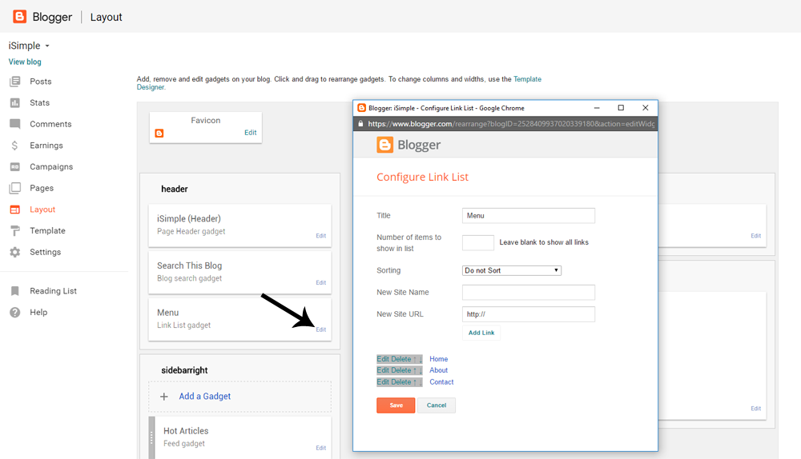Screen dimensions: 801x459
Task: Click the Reading List bookmark icon
Action: pos(14,291)
